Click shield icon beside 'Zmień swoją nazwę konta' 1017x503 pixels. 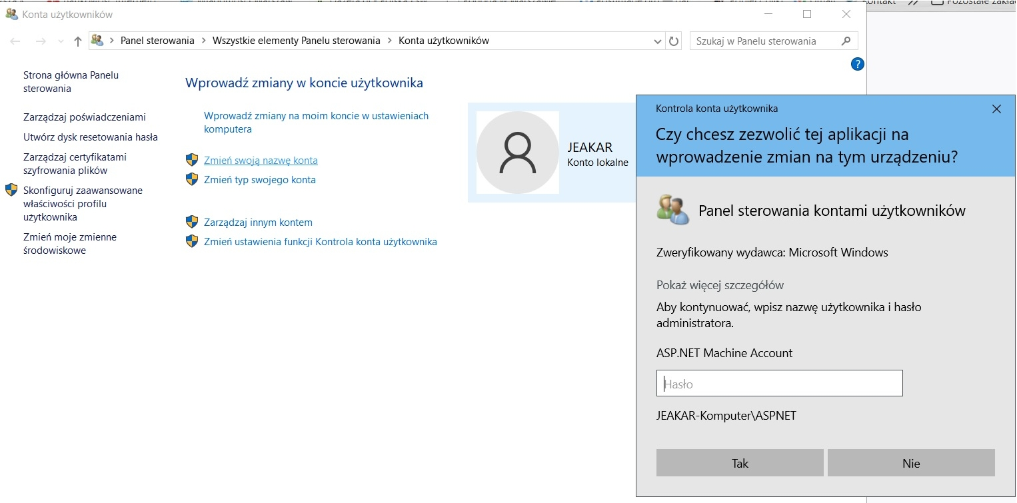192,160
